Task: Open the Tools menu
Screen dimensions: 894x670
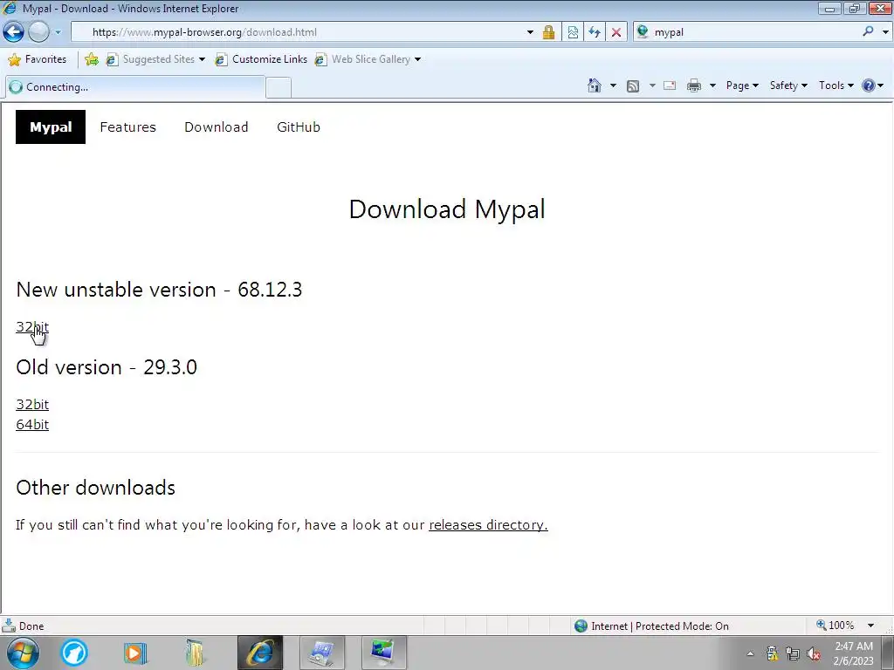Action: tap(836, 85)
